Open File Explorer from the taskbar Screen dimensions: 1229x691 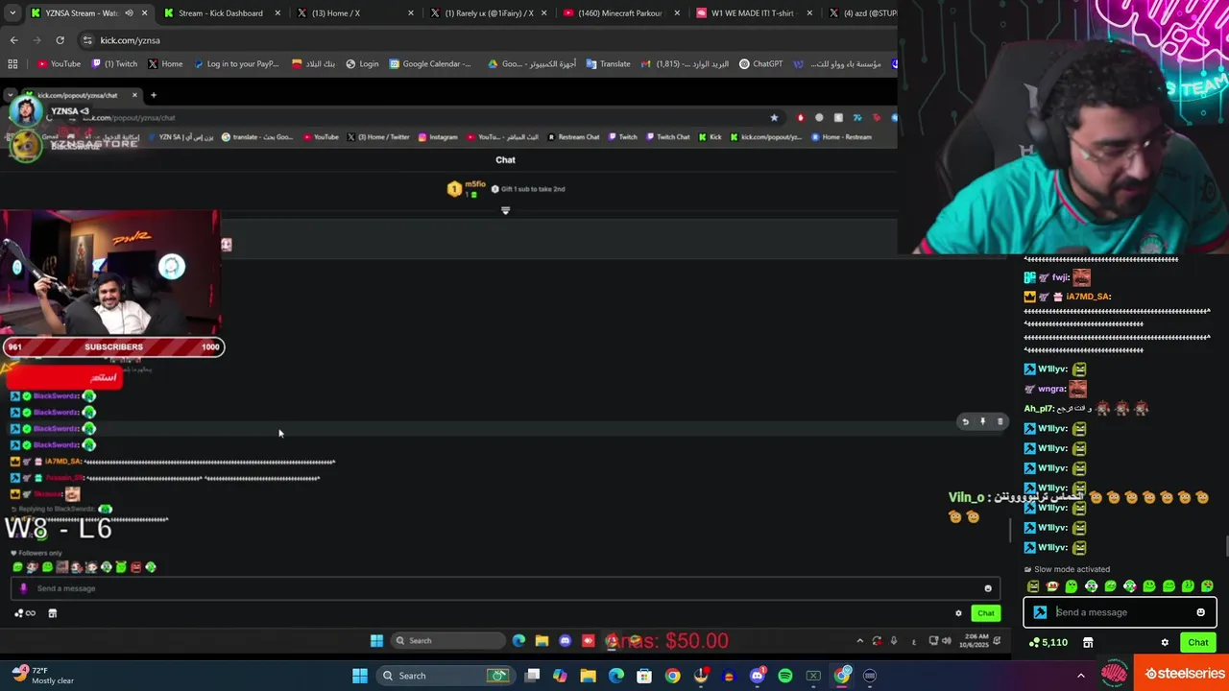pos(588,676)
